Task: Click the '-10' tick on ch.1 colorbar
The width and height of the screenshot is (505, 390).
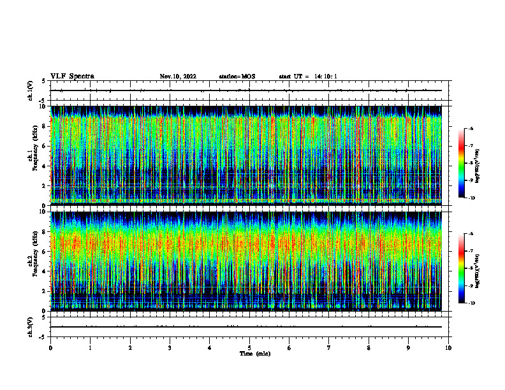Action: 472,198
